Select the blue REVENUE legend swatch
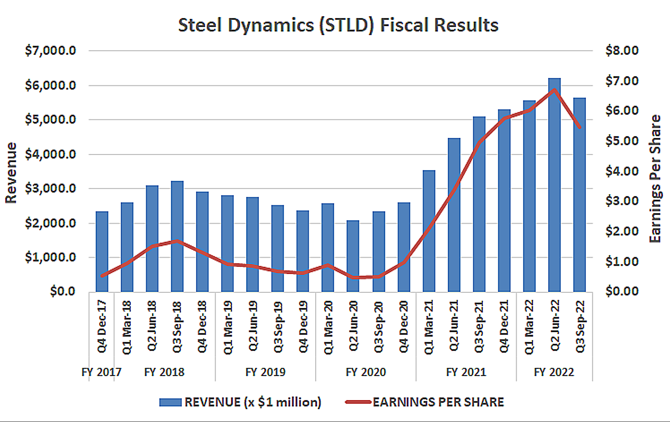 (170, 402)
